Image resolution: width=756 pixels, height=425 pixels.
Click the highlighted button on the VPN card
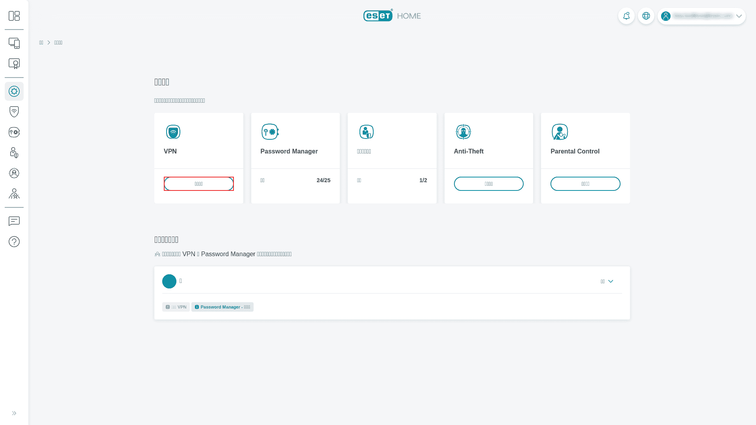pyautogui.click(x=198, y=183)
